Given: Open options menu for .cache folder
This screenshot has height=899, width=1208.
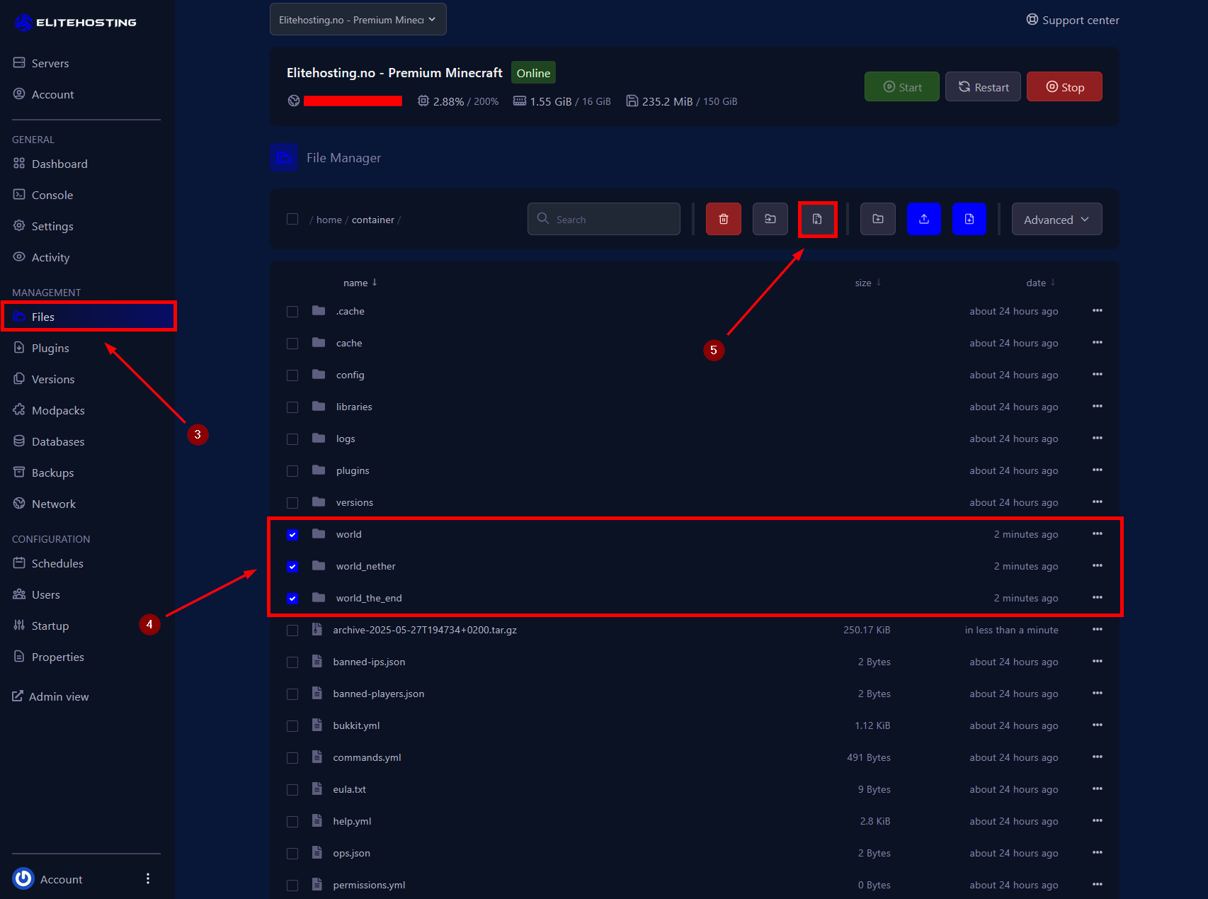Looking at the screenshot, I should click(1098, 310).
